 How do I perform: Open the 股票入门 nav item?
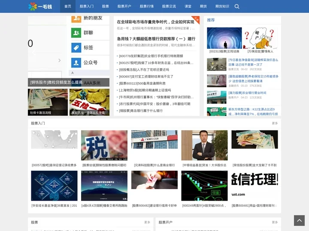click(x=87, y=6)
